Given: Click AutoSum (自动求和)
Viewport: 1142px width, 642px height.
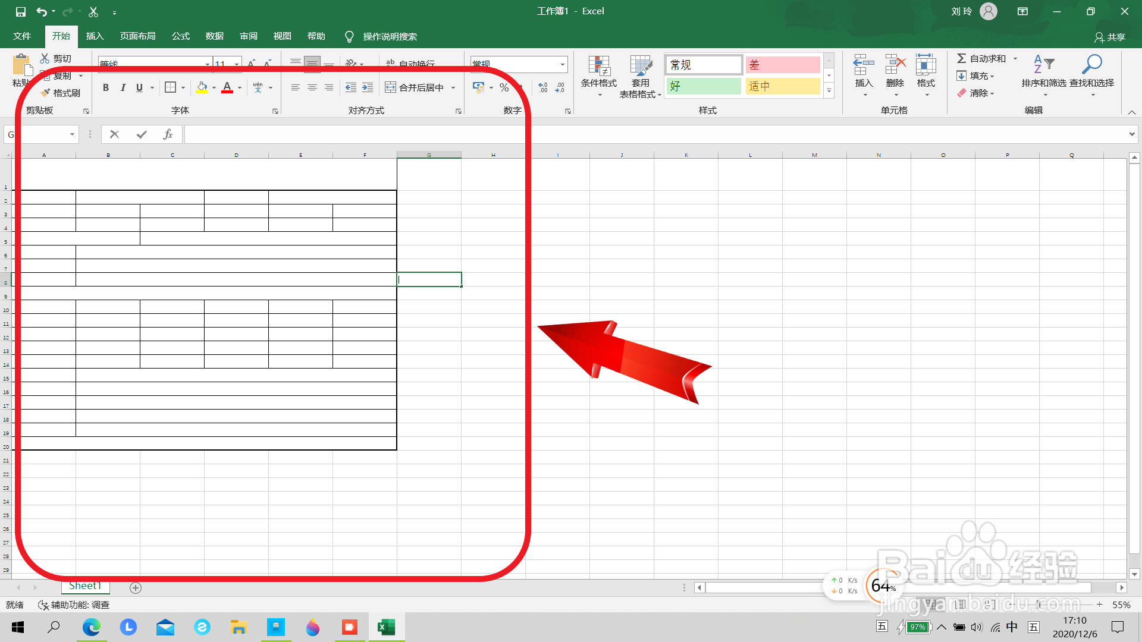Looking at the screenshot, I should point(981,58).
